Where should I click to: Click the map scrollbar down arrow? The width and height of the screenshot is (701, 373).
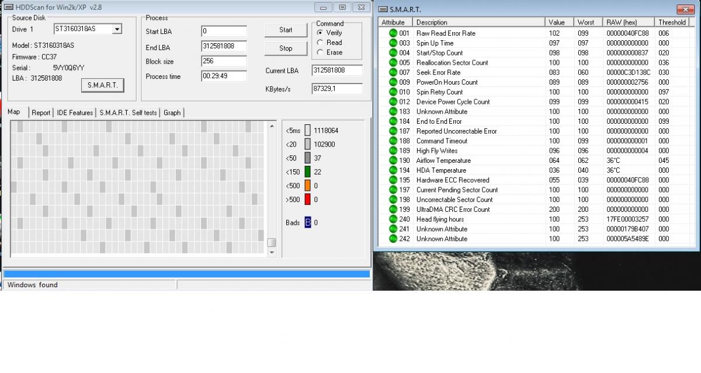(x=272, y=253)
